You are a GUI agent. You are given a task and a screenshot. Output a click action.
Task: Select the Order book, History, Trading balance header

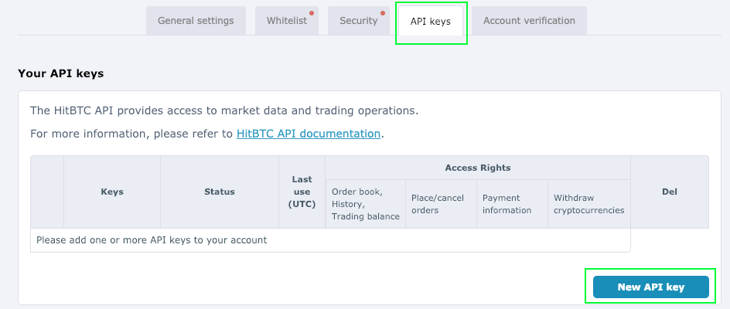coord(366,204)
